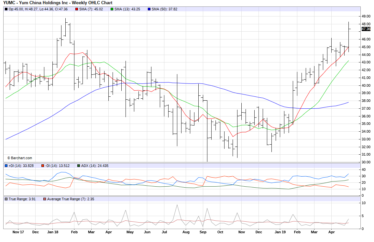Select the "SMA (13): 43.25" legend text
The height and width of the screenshot is (242, 374).
[x=127, y=9]
